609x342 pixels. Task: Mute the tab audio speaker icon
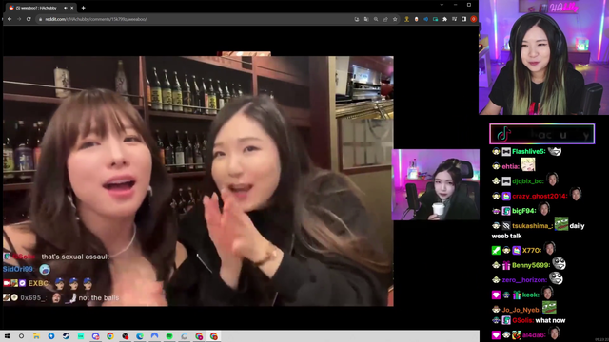tap(66, 8)
